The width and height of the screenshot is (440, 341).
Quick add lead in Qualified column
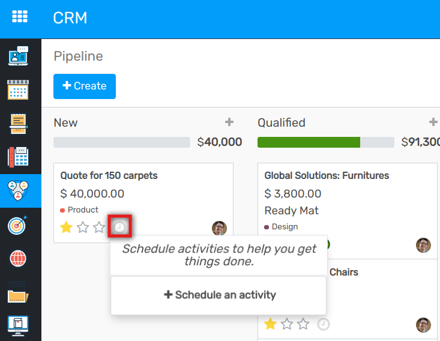(432, 122)
